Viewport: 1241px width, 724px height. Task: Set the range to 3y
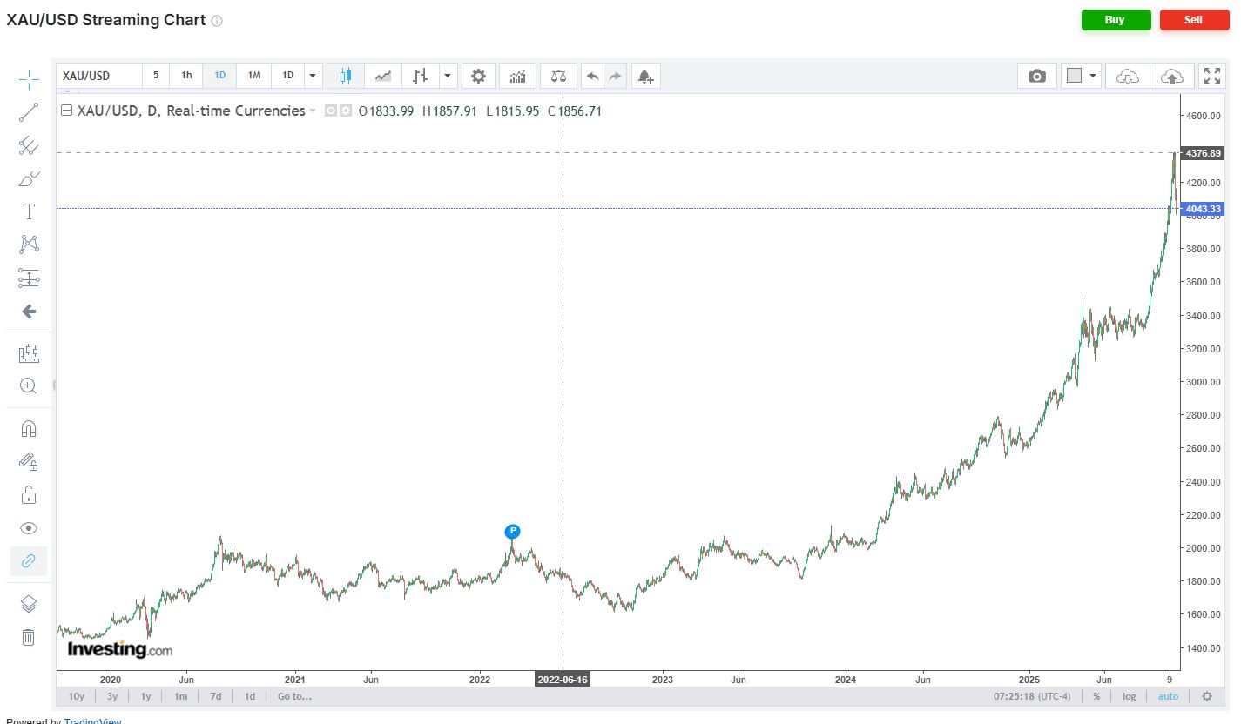pos(112,696)
